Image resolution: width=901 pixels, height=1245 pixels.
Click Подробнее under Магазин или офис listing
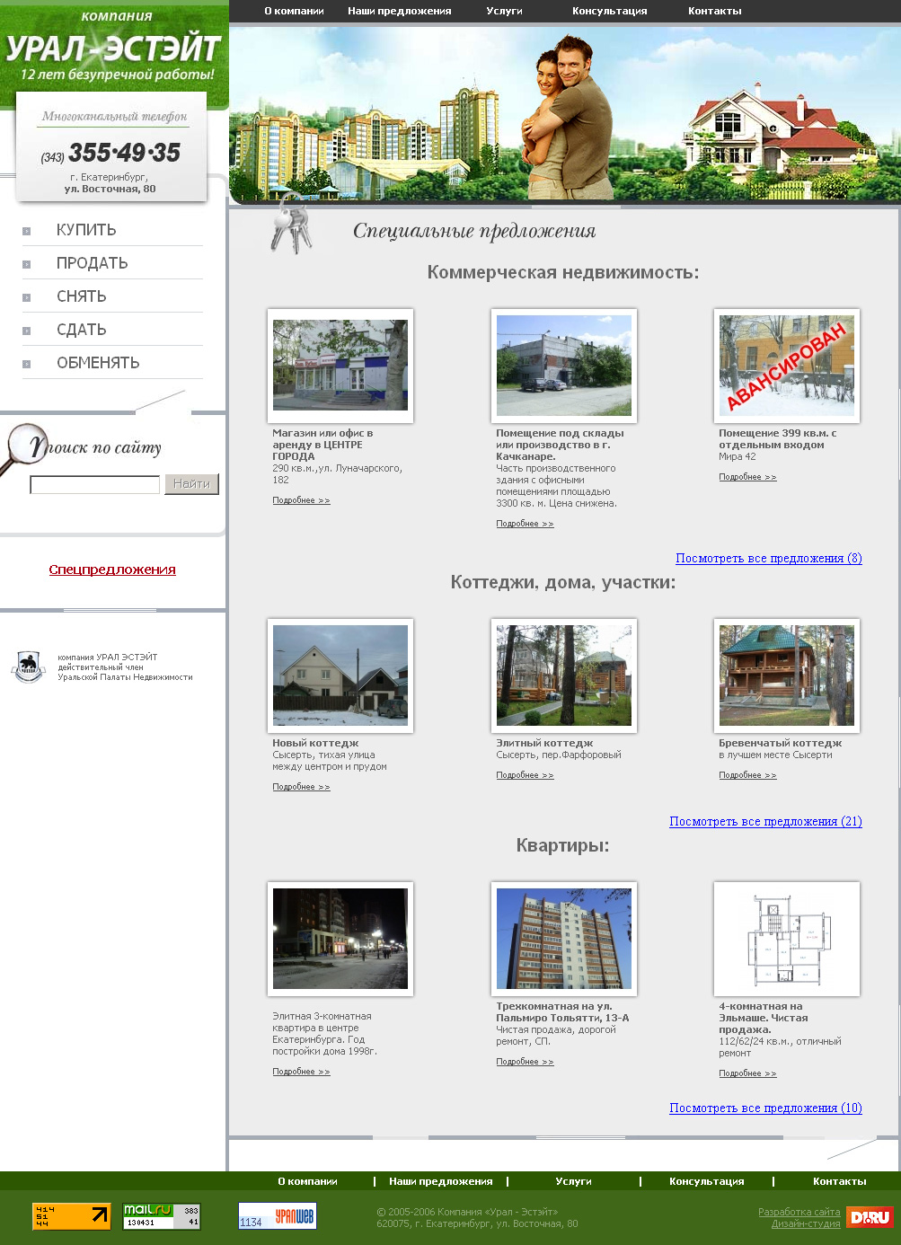301,500
